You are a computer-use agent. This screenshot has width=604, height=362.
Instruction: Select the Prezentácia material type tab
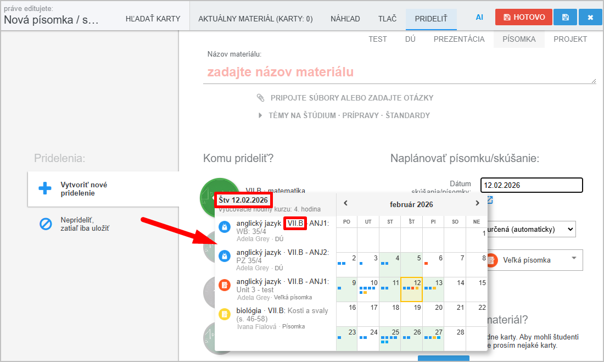coord(459,39)
